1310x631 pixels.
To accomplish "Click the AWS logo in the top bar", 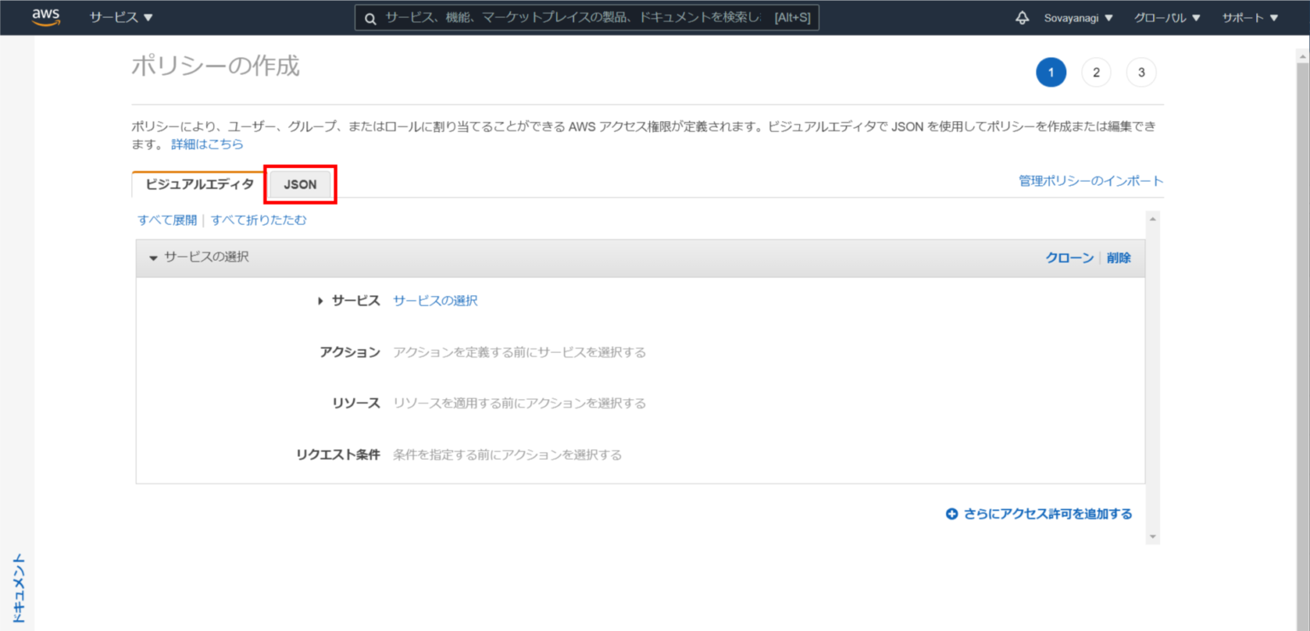I will [47, 17].
